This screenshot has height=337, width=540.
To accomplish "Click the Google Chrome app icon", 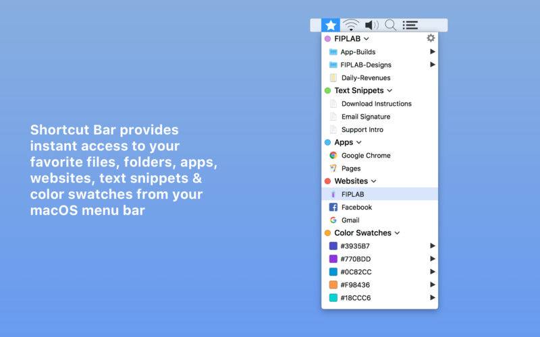I will pyautogui.click(x=333, y=156).
